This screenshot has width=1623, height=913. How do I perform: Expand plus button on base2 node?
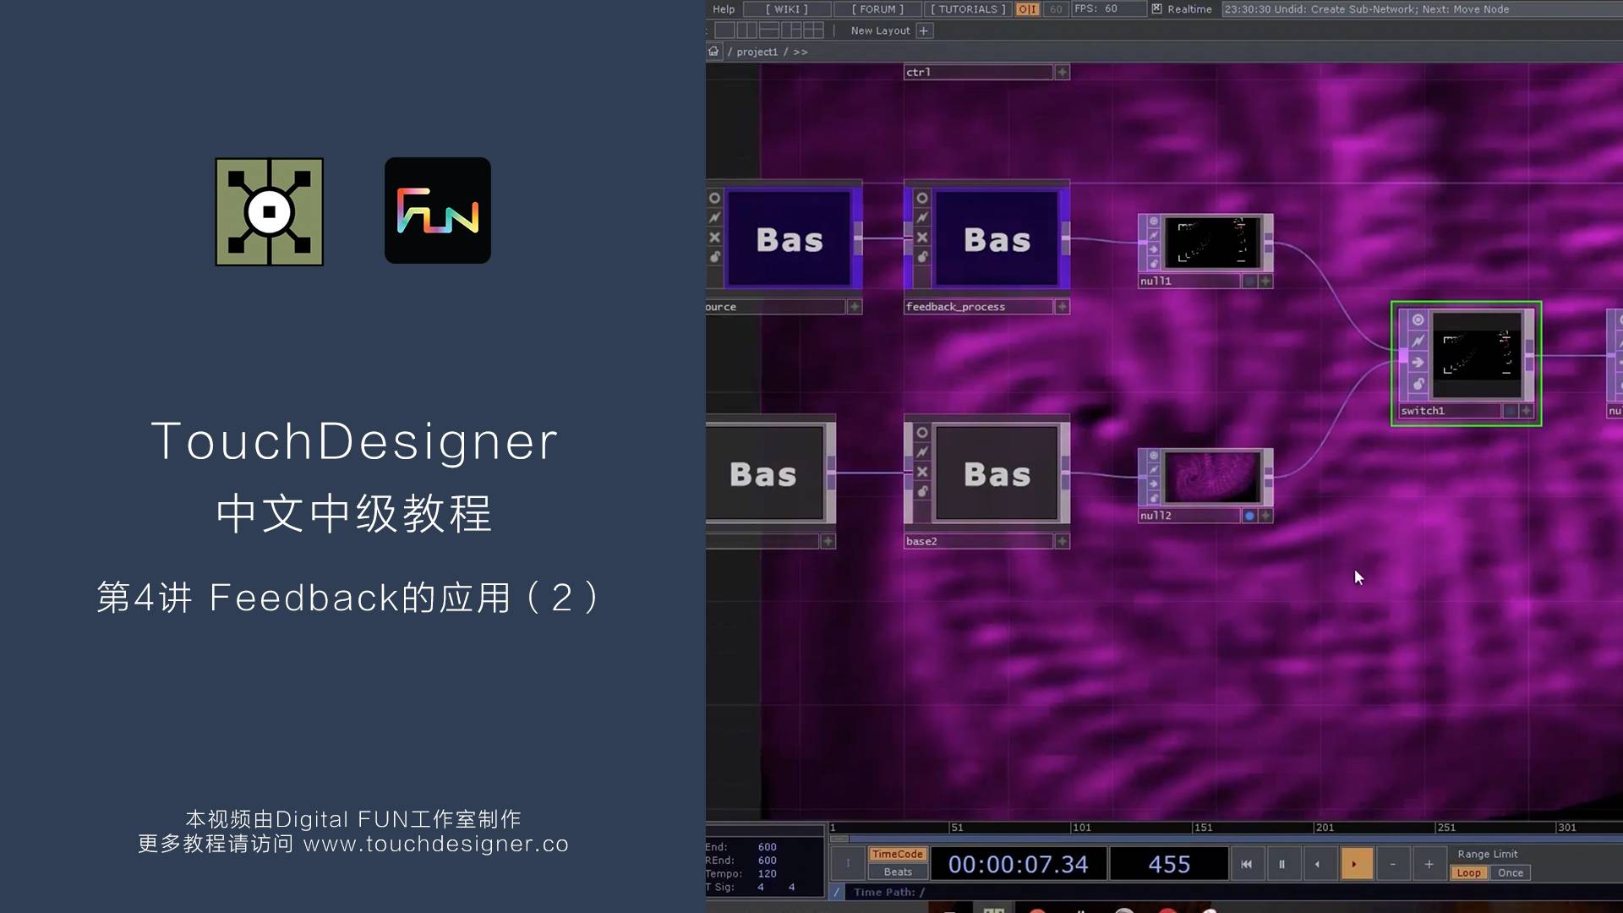pos(1063,541)
